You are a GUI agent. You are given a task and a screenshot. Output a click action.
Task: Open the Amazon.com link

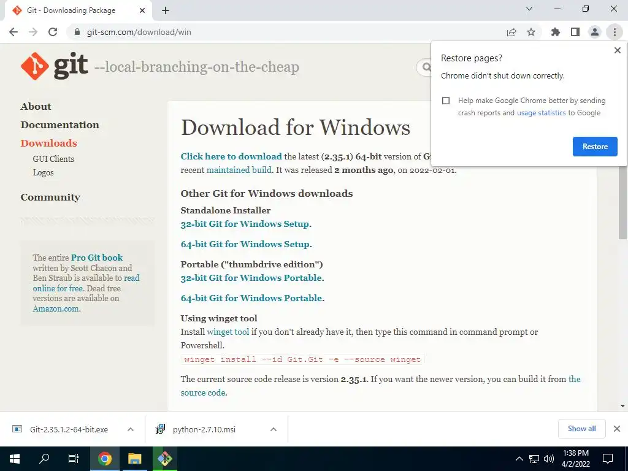coord(56,309)
